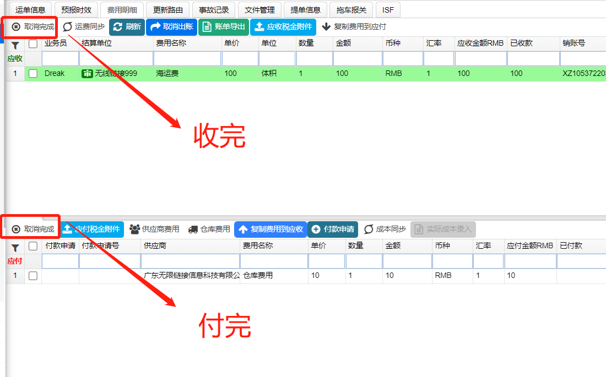Click the 账单导出 export button
Screen dimensions: 606x377
[x=223, y=26]
